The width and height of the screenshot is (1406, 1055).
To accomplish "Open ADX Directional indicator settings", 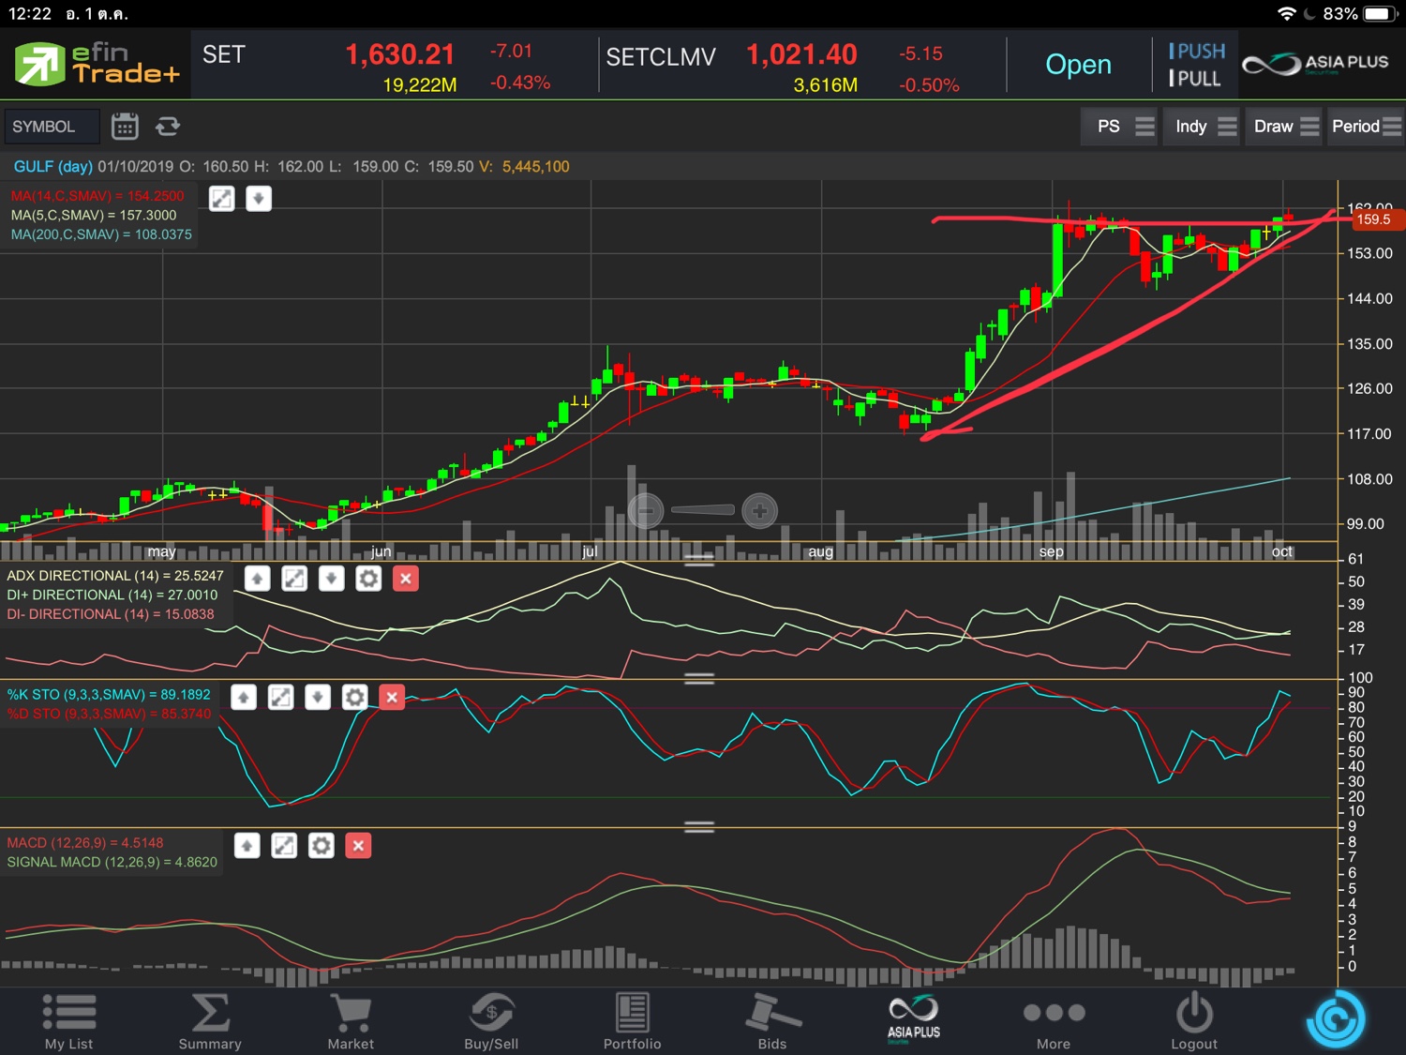I will pyautogui.click(x=368, y=579).
